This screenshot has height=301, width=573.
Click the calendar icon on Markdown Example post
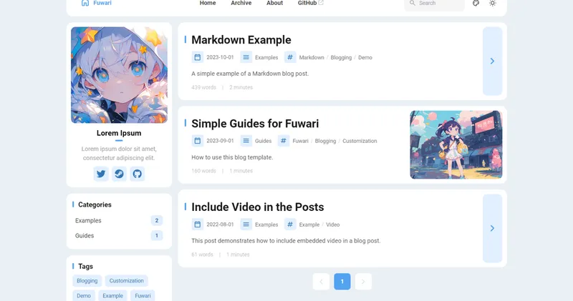(x=198, y=57)
